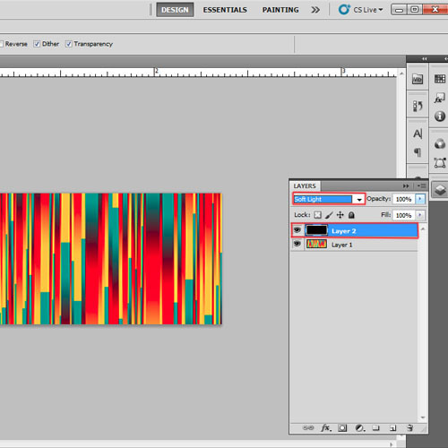Create a new layer group
The image size is (448, 448).
point(375,427)
